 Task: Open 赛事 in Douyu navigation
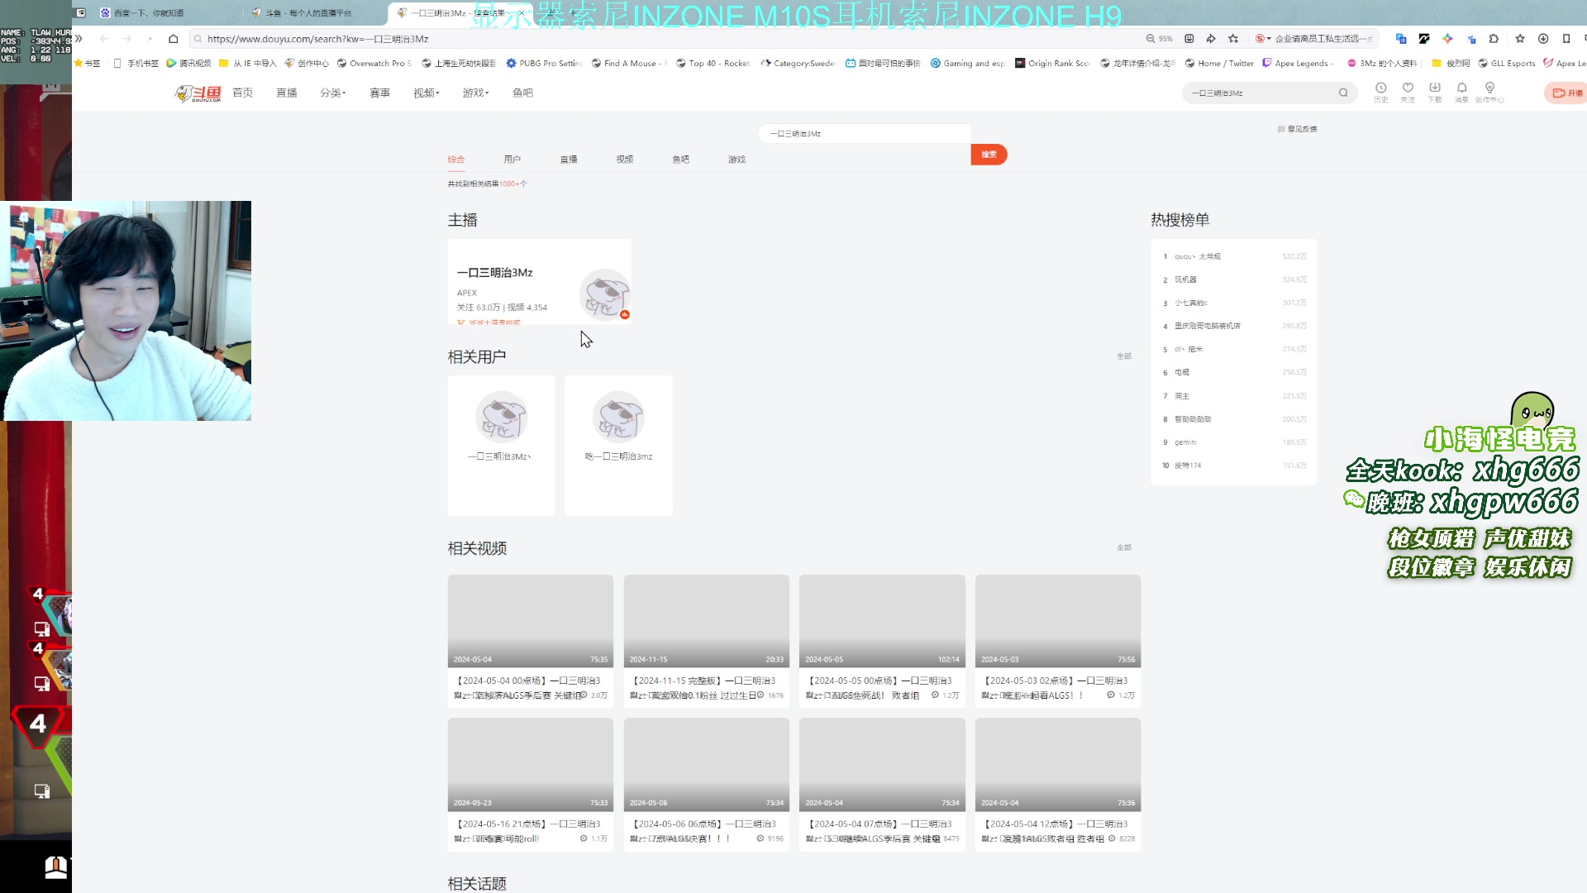[380, 93]
